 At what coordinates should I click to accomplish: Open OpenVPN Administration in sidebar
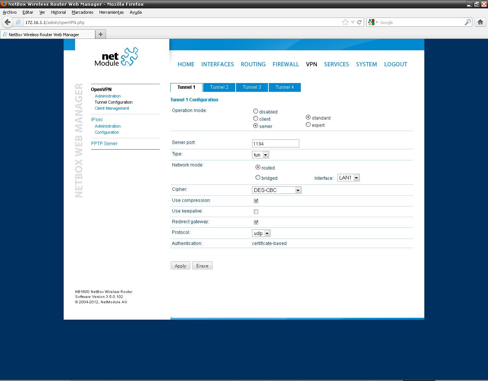click(108, 96)
